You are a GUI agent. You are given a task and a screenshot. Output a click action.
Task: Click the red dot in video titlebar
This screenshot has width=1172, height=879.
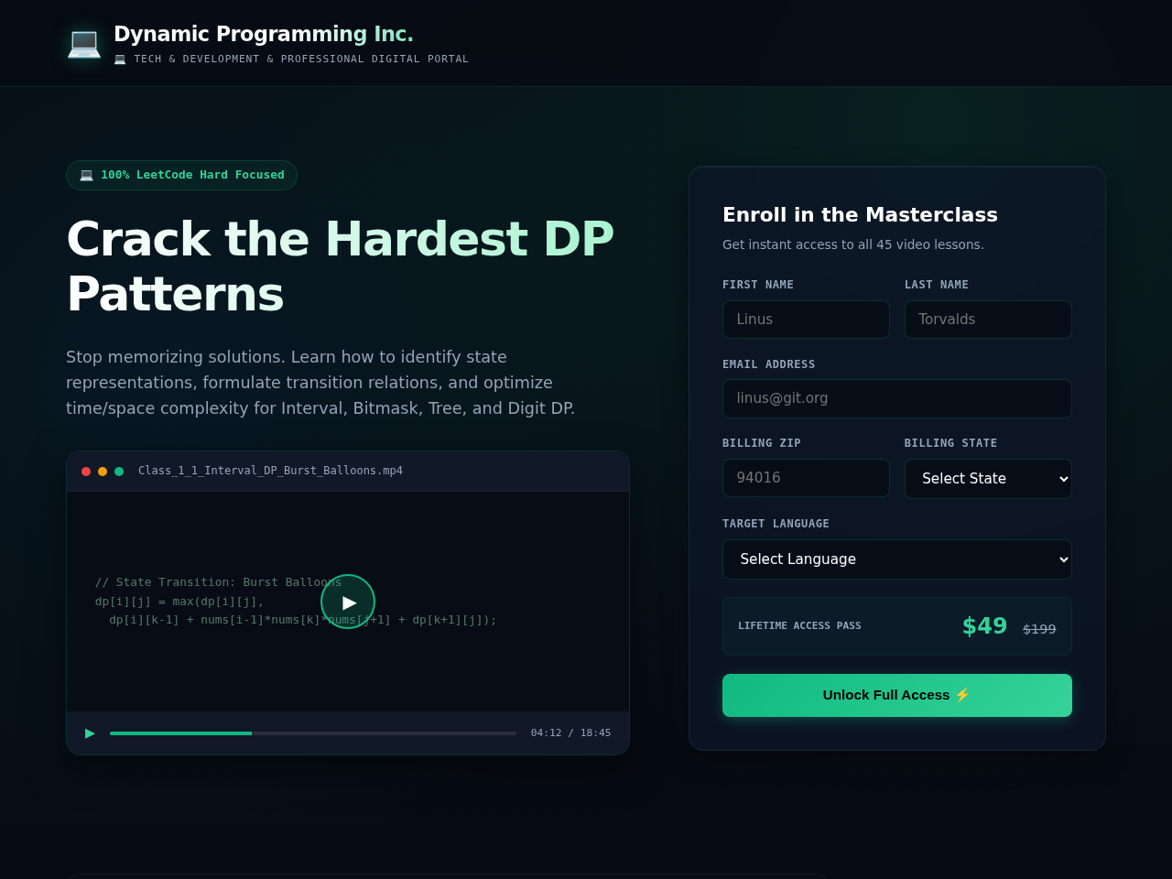point(86,472)
